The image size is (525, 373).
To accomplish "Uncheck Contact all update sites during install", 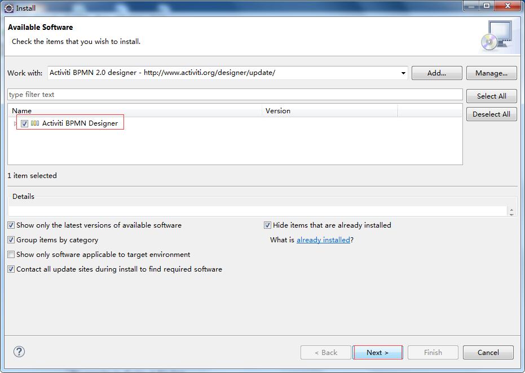I will [11, 269].
